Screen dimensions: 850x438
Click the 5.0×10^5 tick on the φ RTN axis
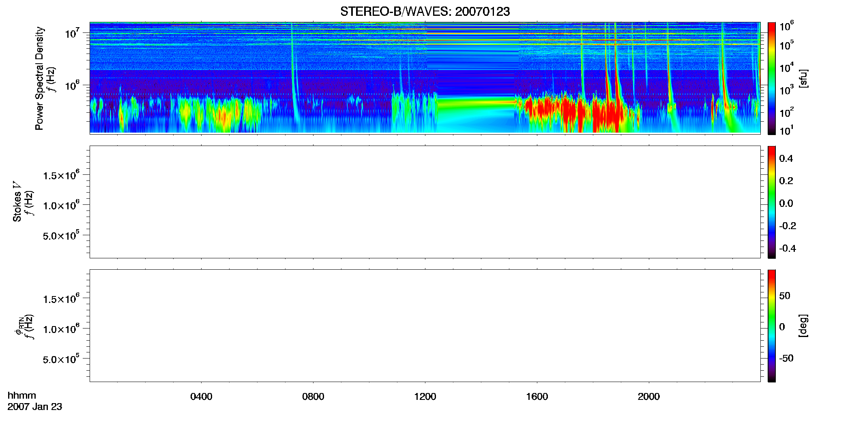click(x=61, y=359)
